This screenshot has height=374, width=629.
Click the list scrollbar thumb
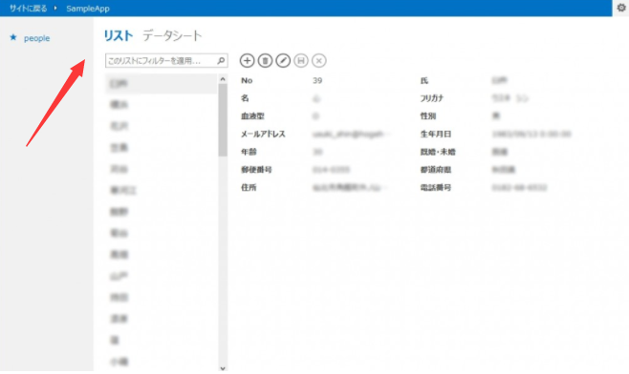tap(223, 120)
